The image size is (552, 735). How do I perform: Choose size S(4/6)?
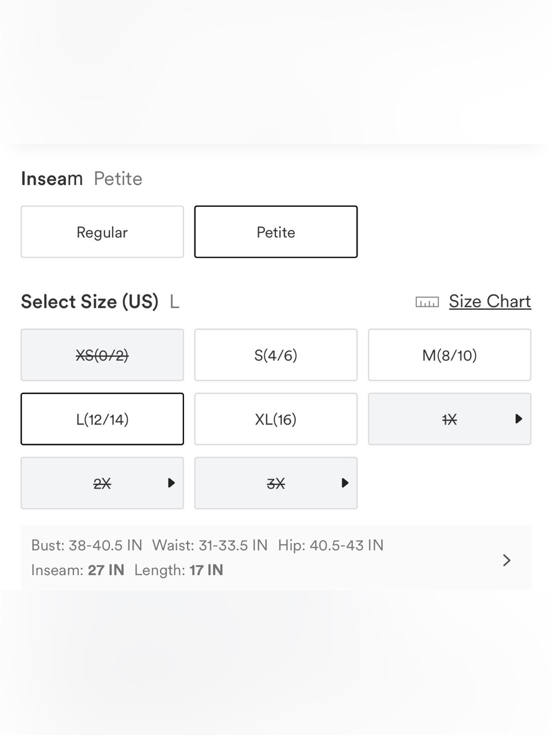click(276, 355)
